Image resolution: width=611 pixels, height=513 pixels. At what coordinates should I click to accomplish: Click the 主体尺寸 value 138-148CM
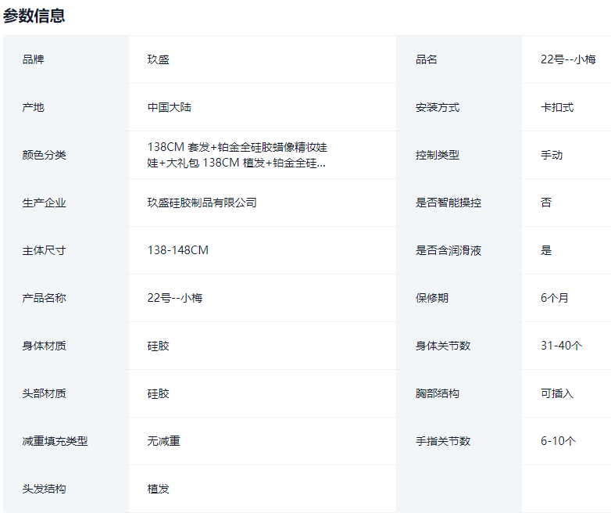pos(177,250)
